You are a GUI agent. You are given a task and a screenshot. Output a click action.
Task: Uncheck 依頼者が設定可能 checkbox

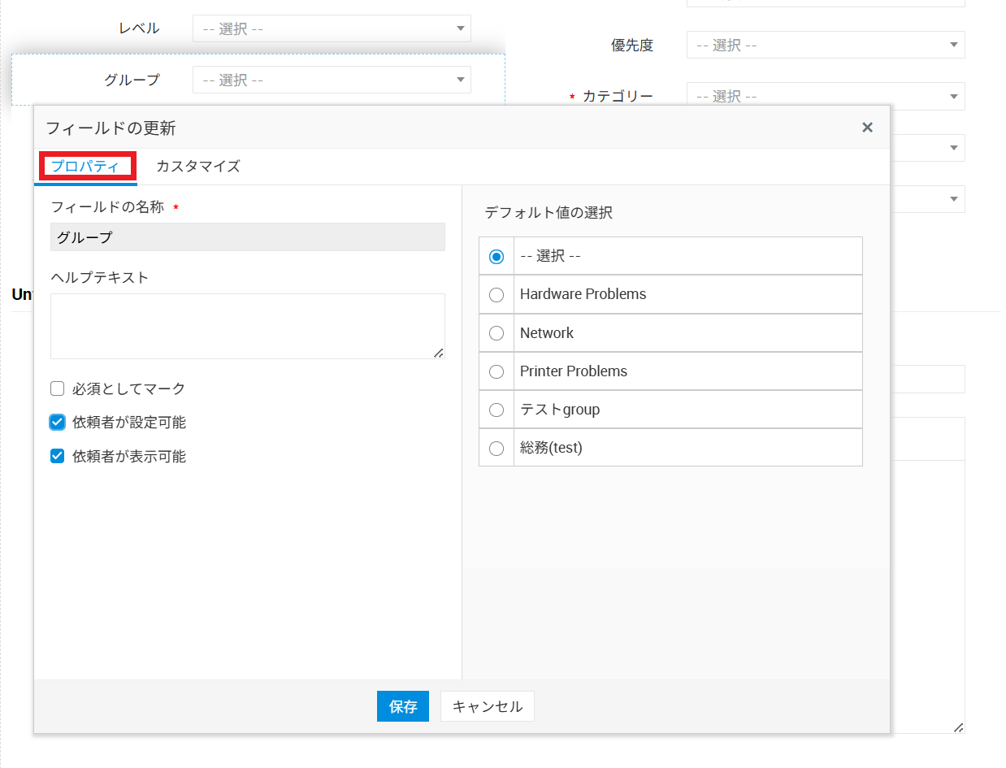coord(58,422)
